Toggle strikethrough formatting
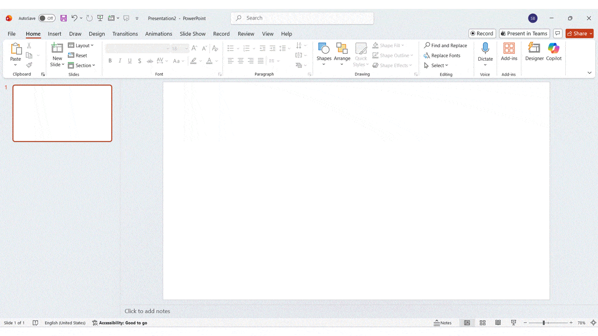598x336 pixels. pos(149,61)
